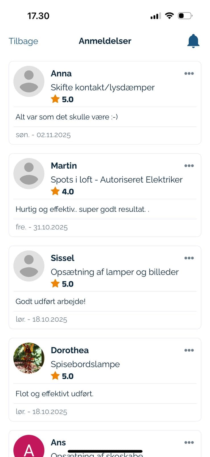Image resolution: width=210 pixels, height=457 pixels.
Task: Open Dorothea's flower profile photo
Action: point(29,358)
